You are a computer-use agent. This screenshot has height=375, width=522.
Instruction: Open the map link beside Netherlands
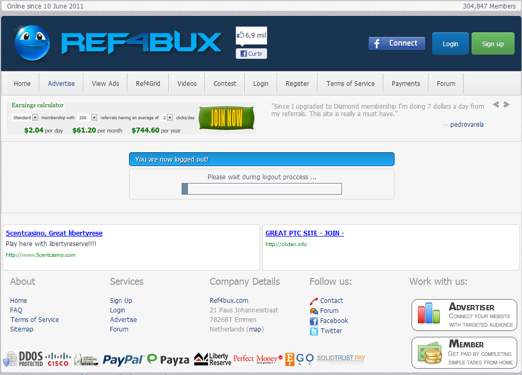tap(255, 329)
